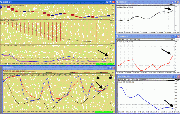Click the Stoch(14,1,1) label in red-line M5 chart
180x114 pixels.
pyautogui.click(x=125, y=42)
